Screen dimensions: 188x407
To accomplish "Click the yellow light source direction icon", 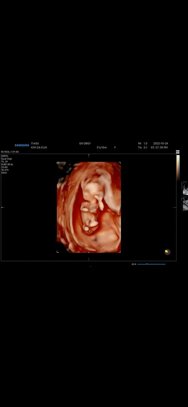I will click(x=167, y=252).
